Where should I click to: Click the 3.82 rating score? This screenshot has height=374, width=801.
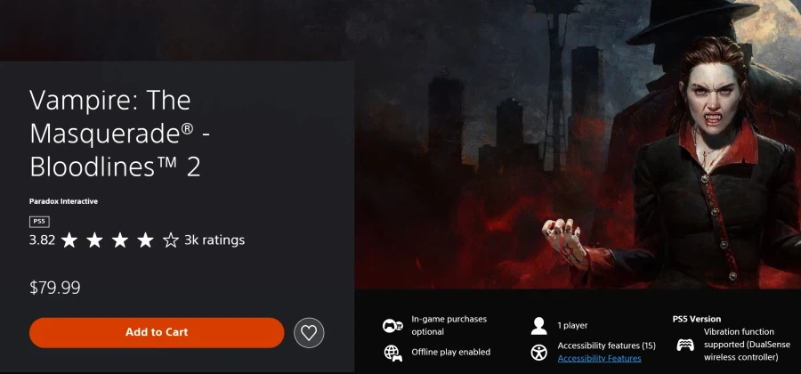point(42,240)
